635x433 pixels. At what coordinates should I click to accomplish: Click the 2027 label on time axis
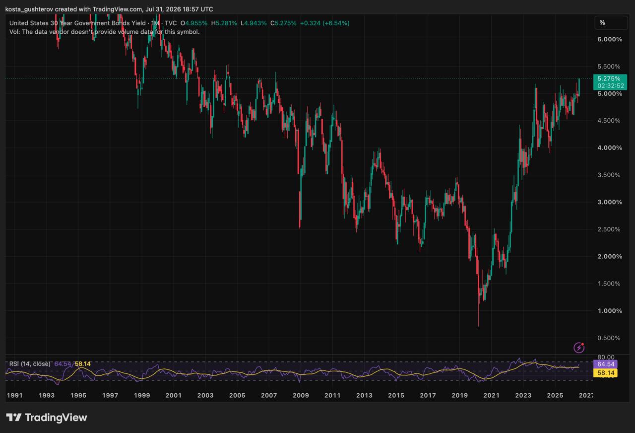click(586, 395)
